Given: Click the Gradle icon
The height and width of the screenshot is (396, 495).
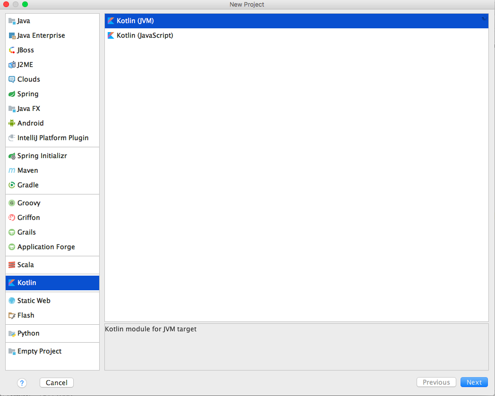Looking at the screenshot, I should click(x=12, y=185).
